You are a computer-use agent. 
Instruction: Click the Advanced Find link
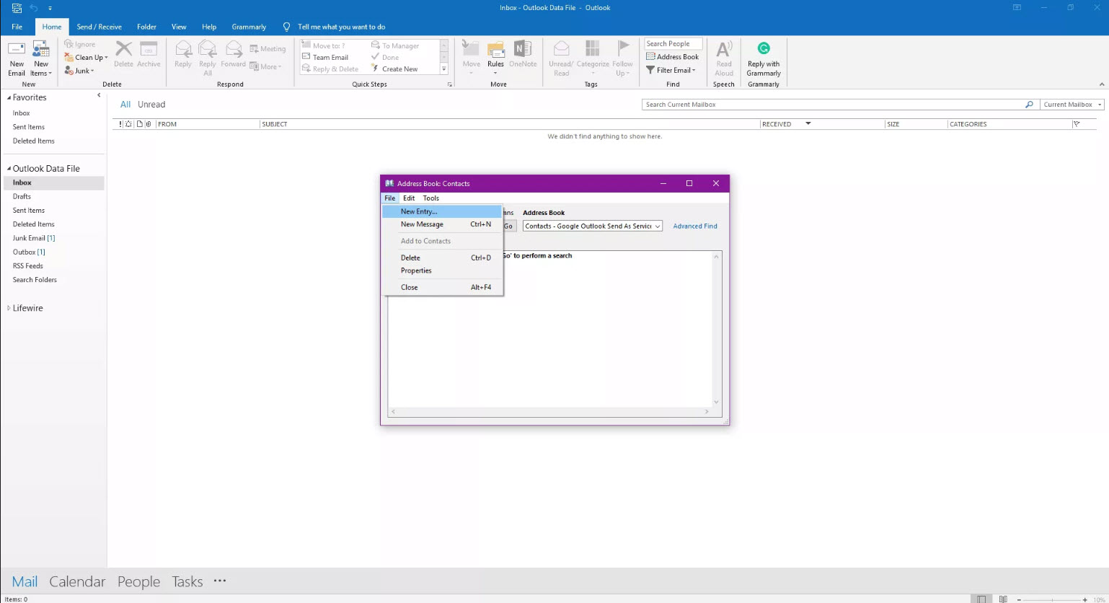tap(694, 226)
